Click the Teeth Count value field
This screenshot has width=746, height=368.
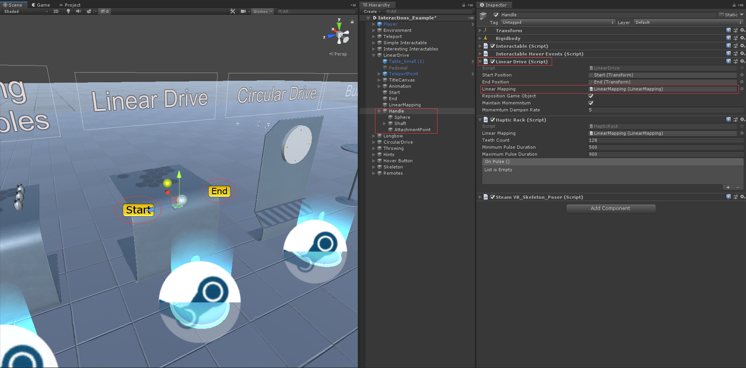pos(666,140)
